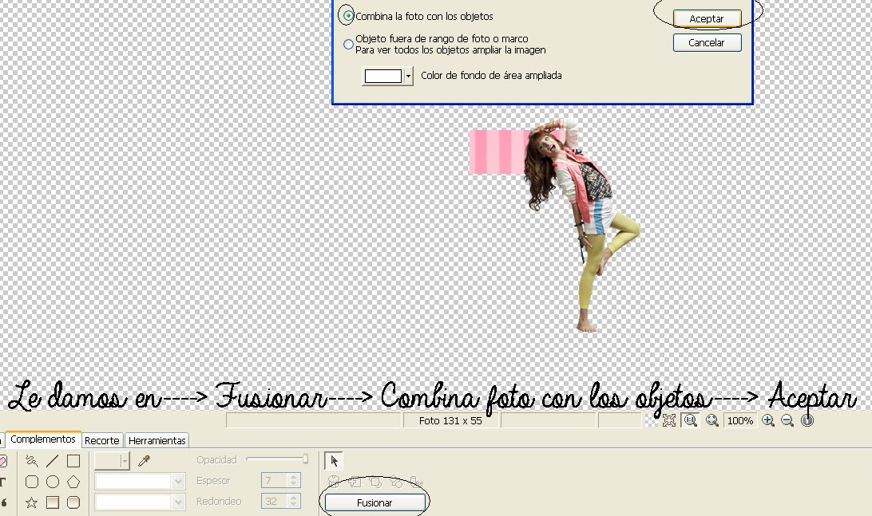Switch to the Herramientas tab
This screenshot has width=872, height=516.
pyautogui.click(x=157, y=440)
